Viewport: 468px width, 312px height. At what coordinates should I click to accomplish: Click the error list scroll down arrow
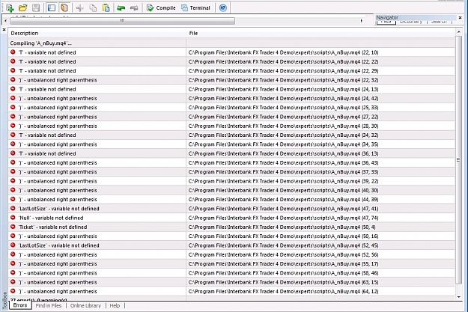click(x=459, y=297)
